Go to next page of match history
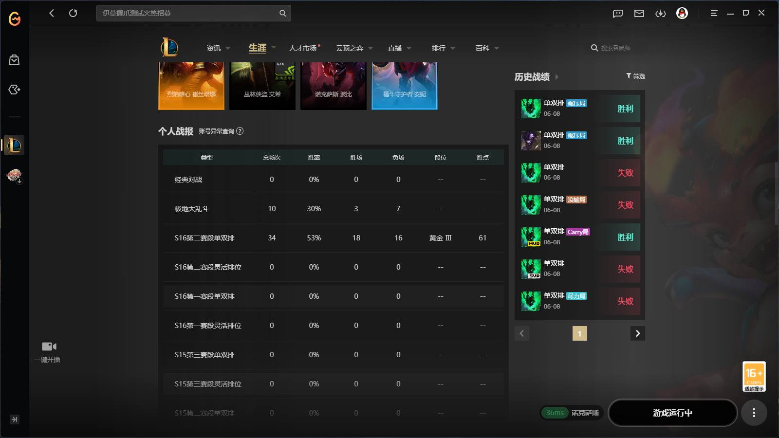 (638, 333)
